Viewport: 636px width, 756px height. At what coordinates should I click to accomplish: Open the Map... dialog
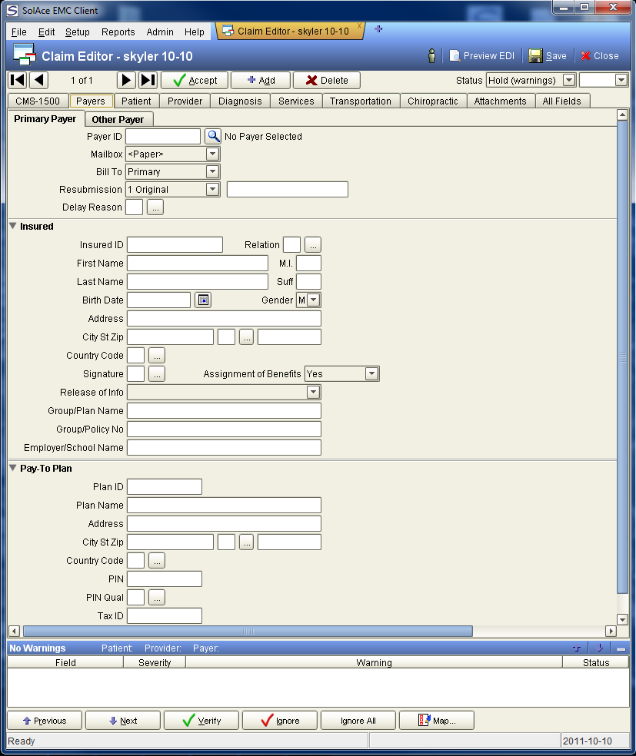(x=437, y=721)
